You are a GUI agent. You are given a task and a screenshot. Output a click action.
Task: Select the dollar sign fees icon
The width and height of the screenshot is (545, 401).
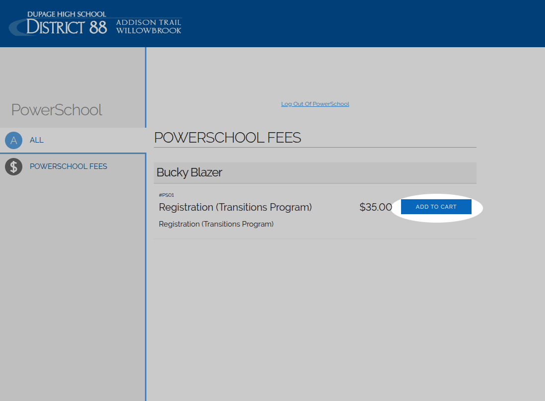pyautogui.click(x=13, y=167)
